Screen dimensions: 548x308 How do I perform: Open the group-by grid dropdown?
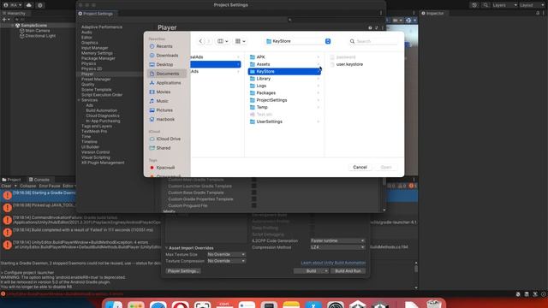[240, 41]
